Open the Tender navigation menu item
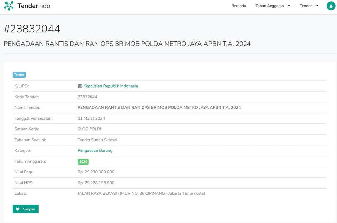 [x=305, y=6]
